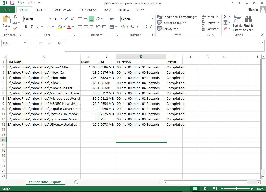Screen dimensions: 266x192
Task: Toggle left text alignment
Action: (80, 27)
